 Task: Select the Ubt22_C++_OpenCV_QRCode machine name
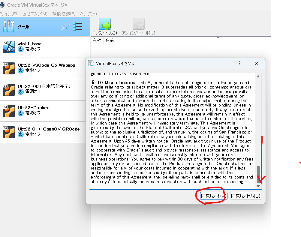(x=49, y=129)
